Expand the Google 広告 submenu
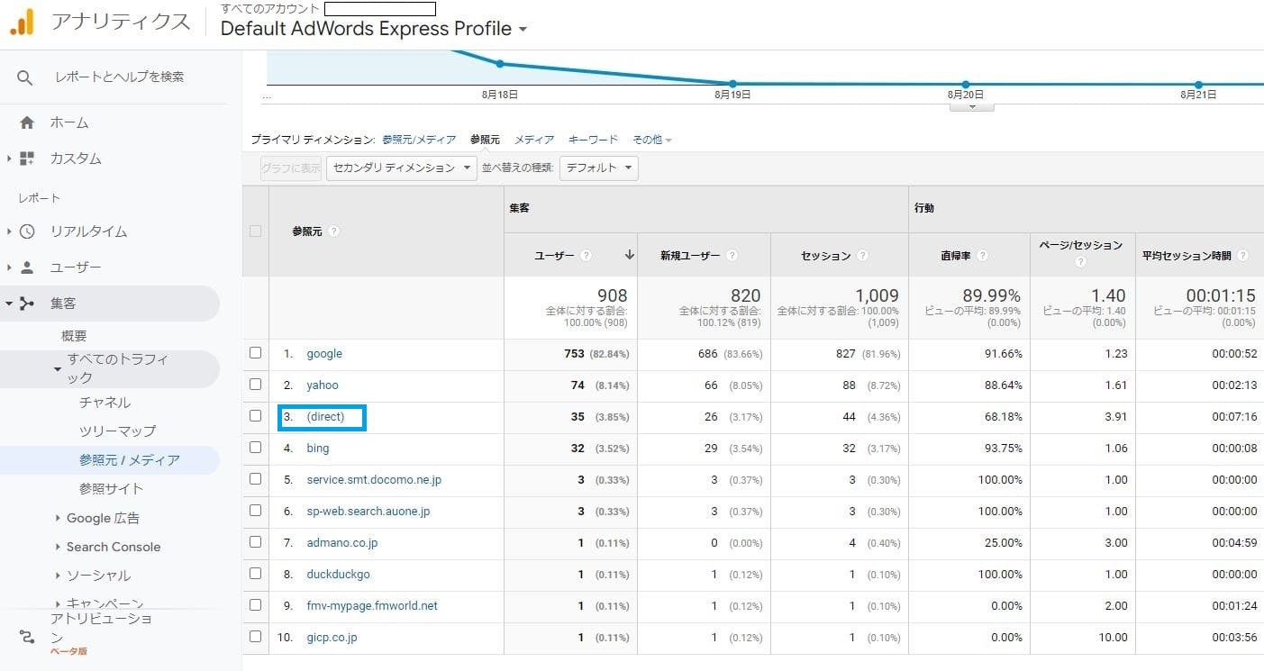This screenshot has height=671, width=1264. tap(58, 518)
